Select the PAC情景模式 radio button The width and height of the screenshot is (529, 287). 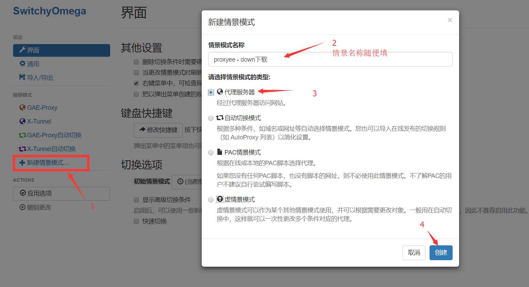click(x=211, y=153)
